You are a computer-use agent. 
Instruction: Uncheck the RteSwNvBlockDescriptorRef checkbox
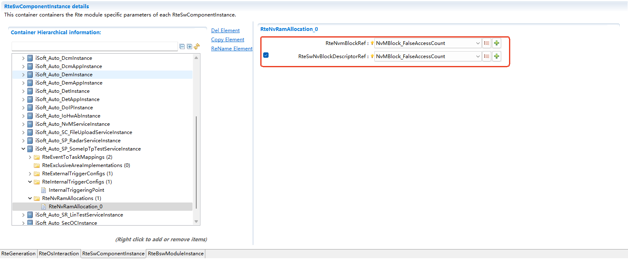pos(266,55)
